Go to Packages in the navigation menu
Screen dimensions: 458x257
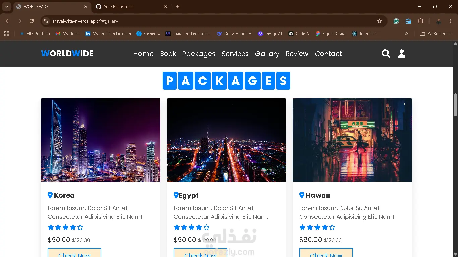(199, 54)
